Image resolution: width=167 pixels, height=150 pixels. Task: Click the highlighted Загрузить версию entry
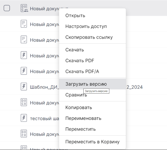coord(92,84)
